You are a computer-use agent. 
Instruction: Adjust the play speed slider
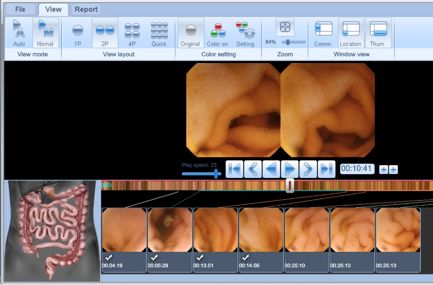click(x=216, y=173)
